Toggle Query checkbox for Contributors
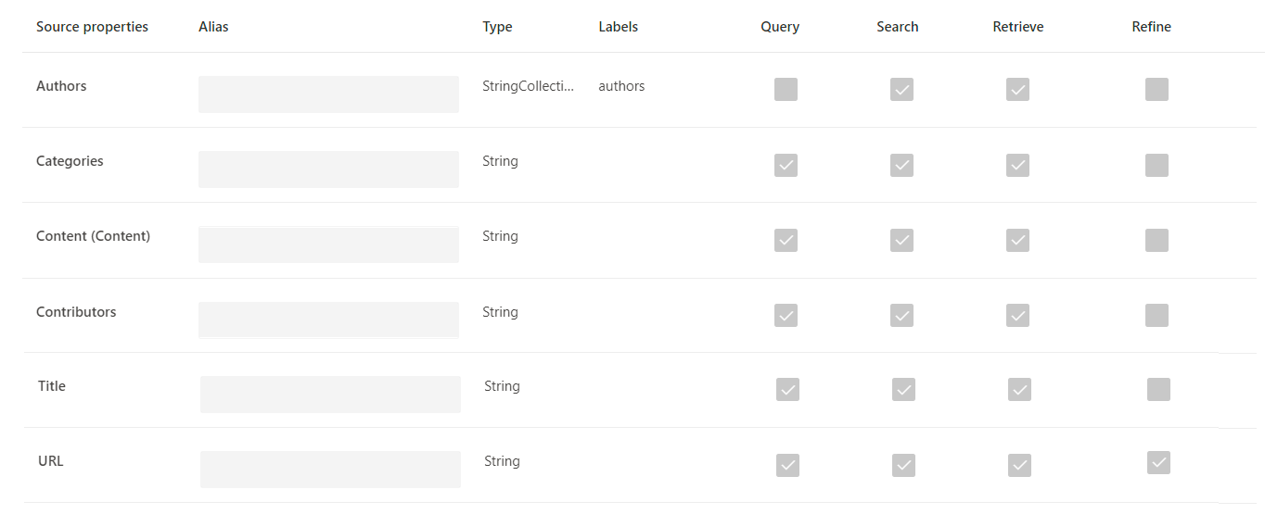The image size is (1265, 514). [x=786, y=315]
